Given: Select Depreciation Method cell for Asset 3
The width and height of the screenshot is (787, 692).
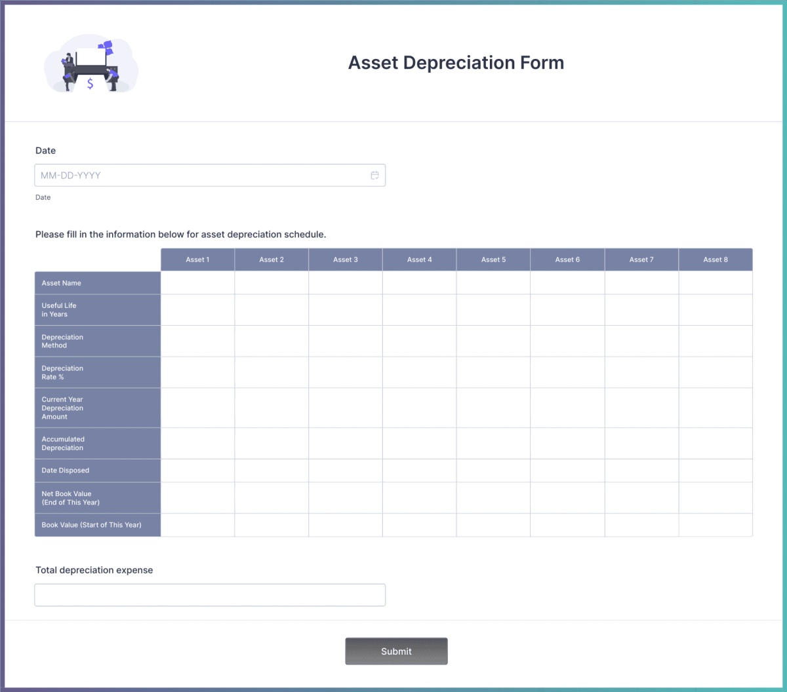Looking at the screenshot, I should pyautogui.click(x=346, y=341).
